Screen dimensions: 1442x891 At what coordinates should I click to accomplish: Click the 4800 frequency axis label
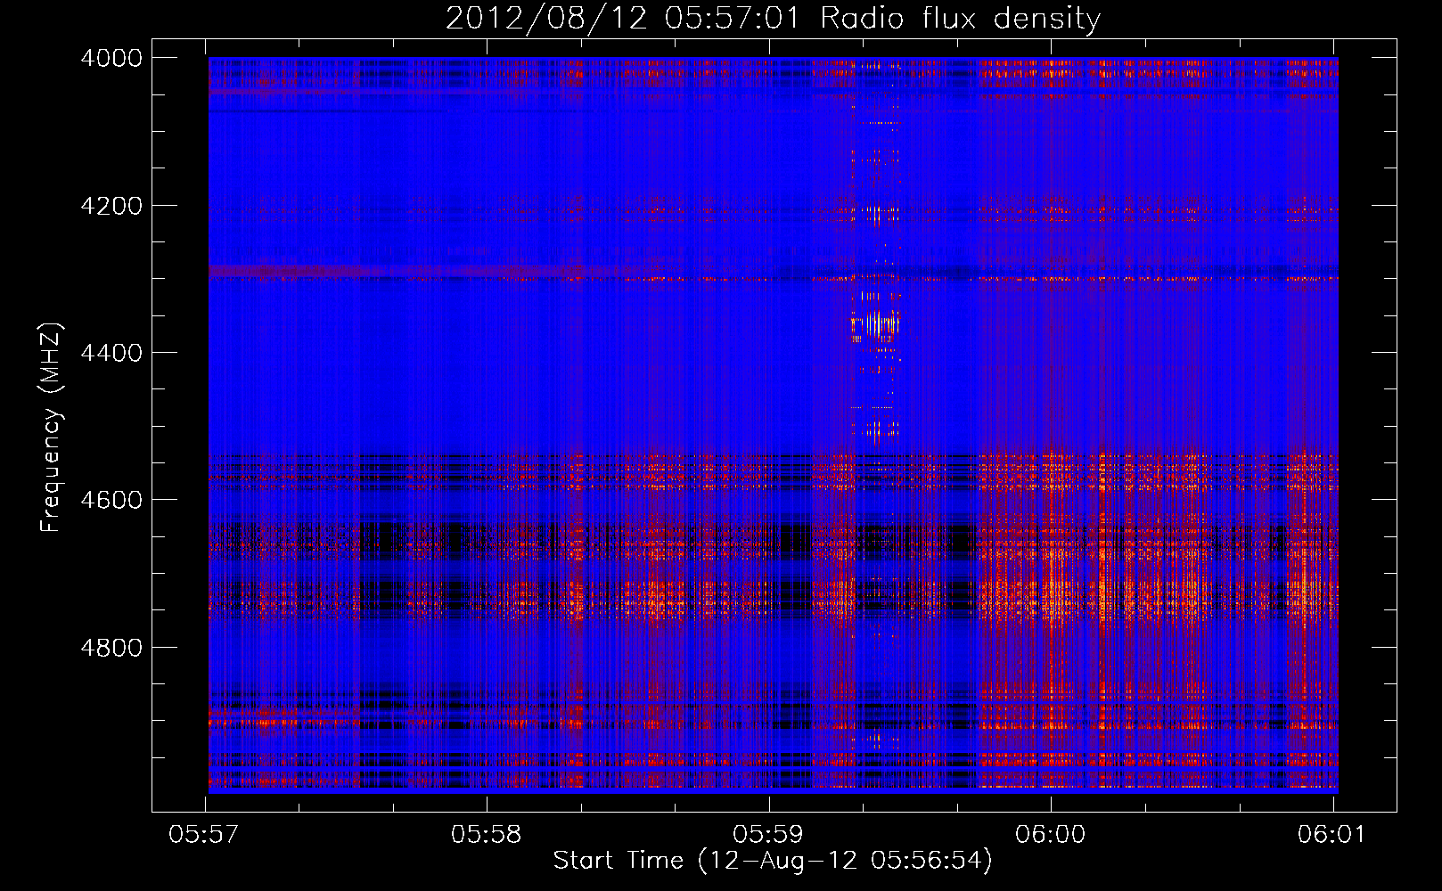(x=111, y=648)
